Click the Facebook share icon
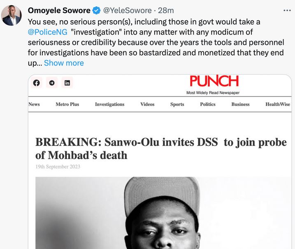This screenshot has width=295, height=249. click(x=37, y=83)
